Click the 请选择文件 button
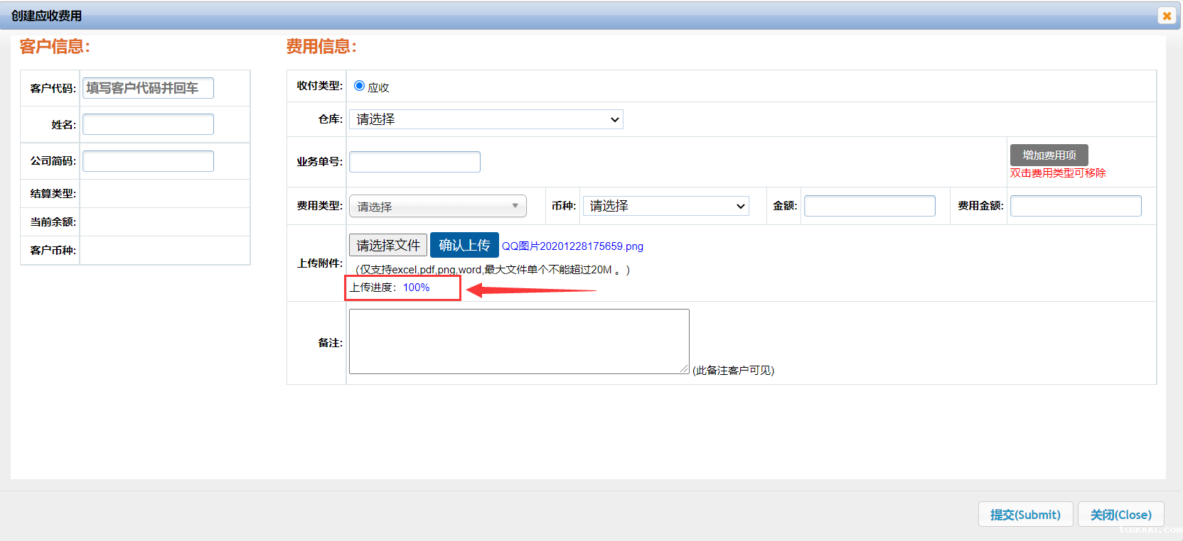The width and height of the screenshot is (1183, 541). [388, 245]
